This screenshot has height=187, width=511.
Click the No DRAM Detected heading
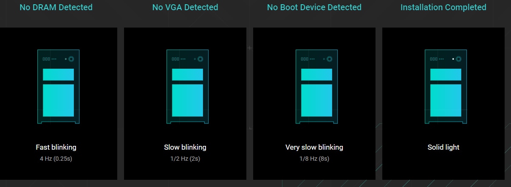pos(56,7)
